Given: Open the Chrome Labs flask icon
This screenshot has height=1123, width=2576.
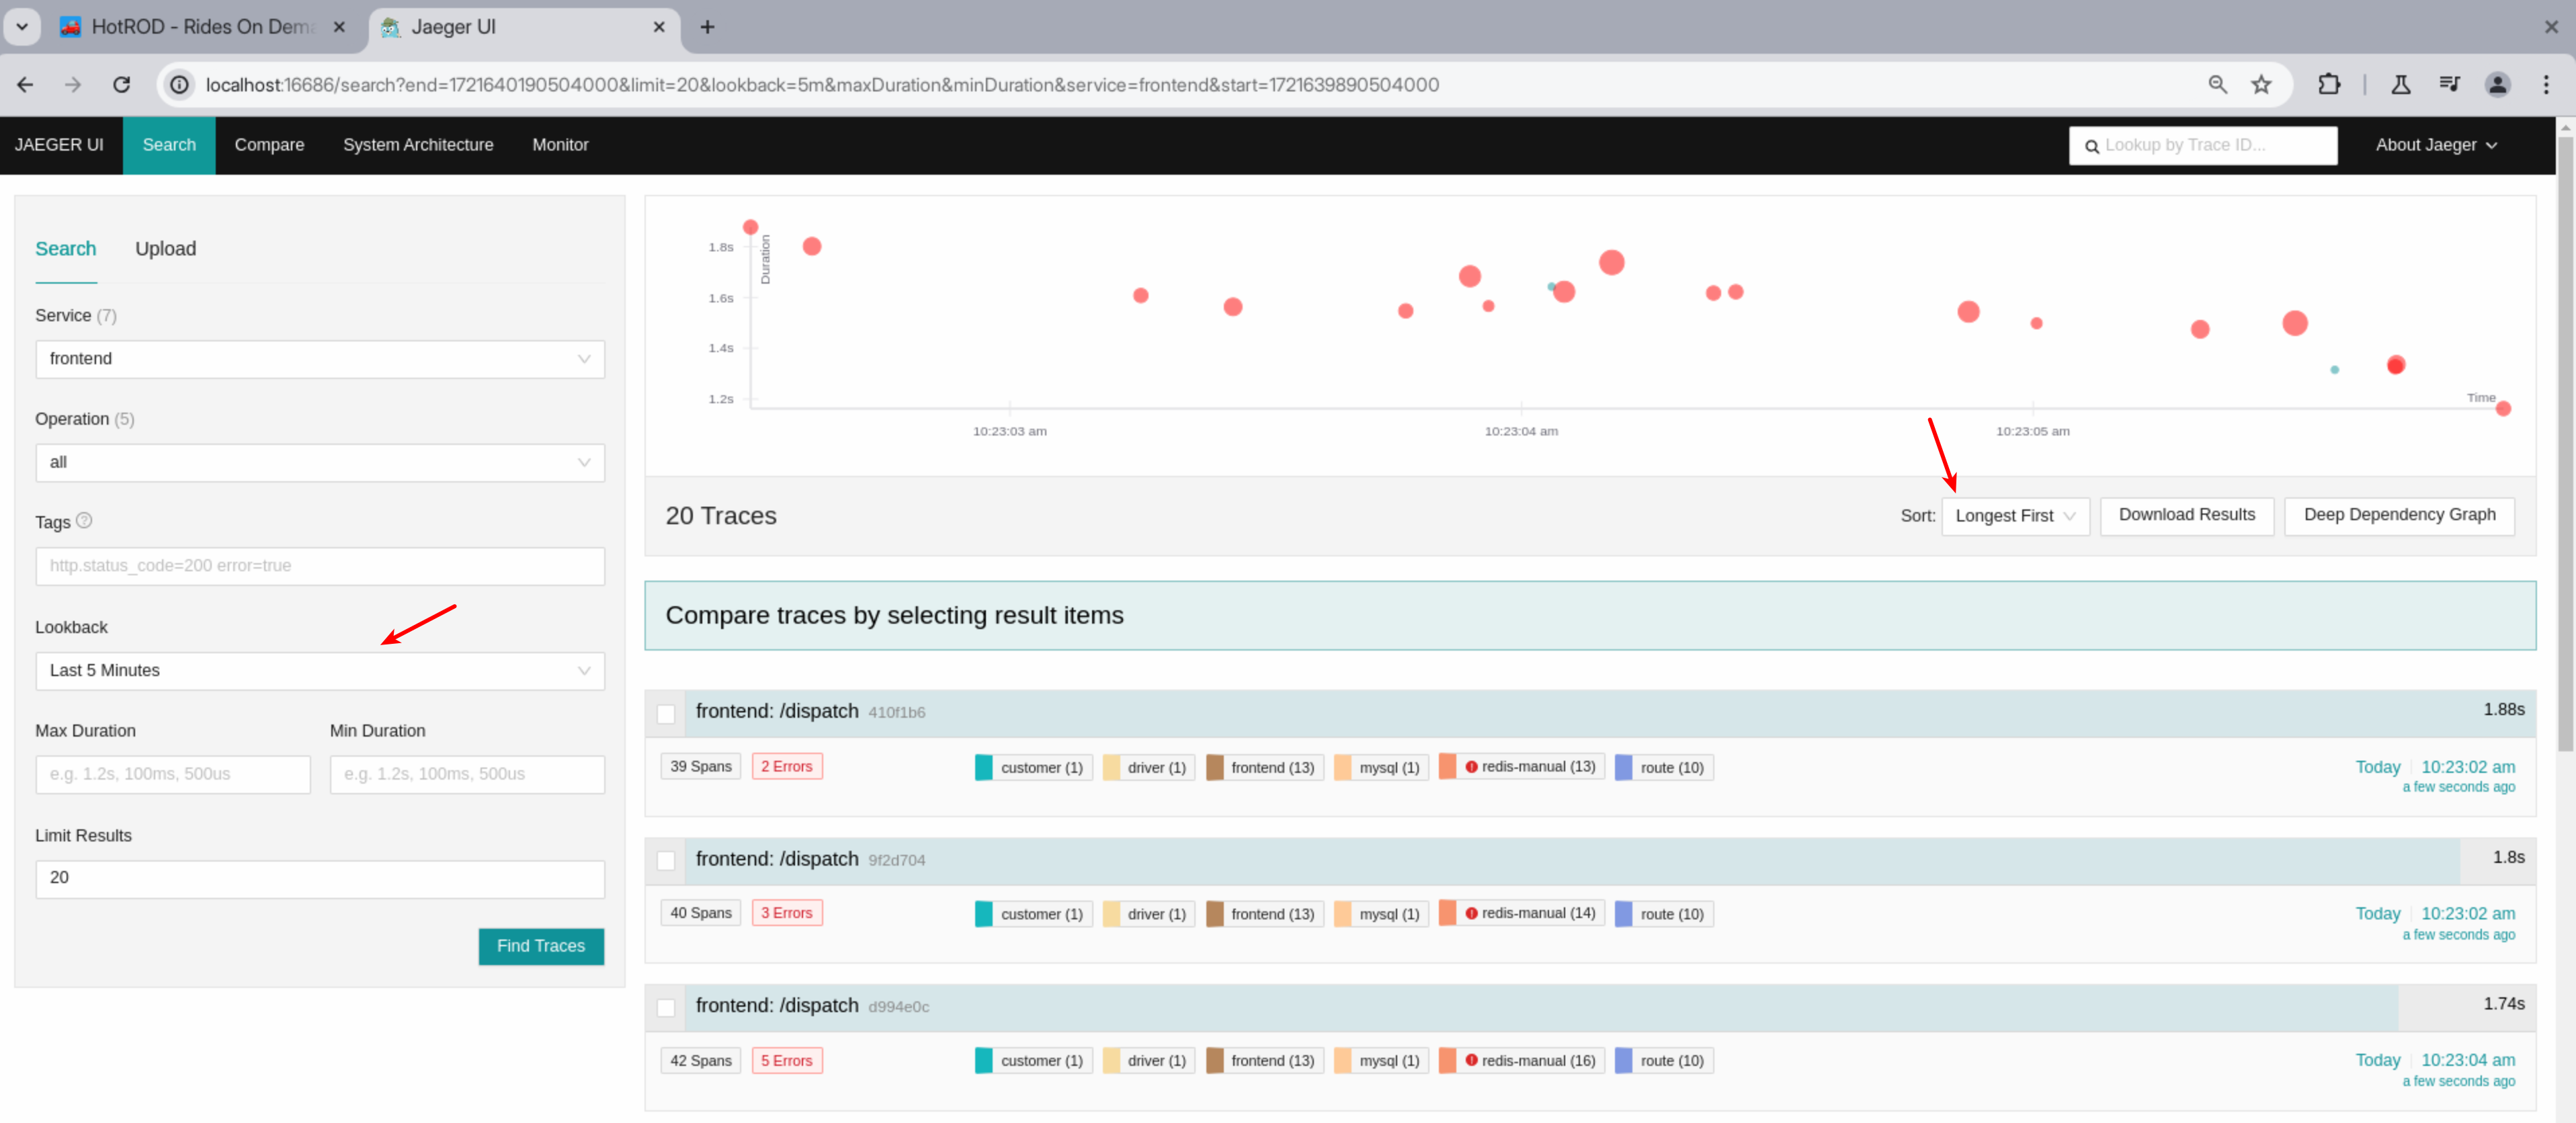Looking at the screenshot, I should click(x=2400, y=85).
